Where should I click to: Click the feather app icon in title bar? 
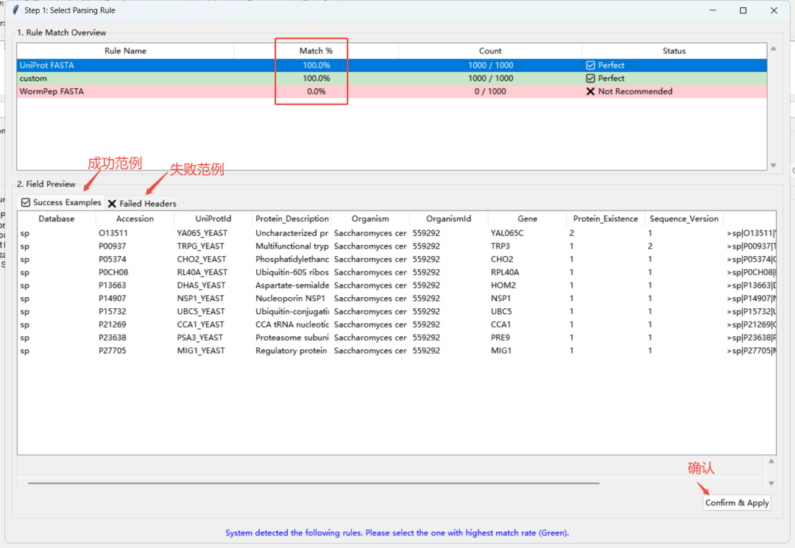(15, 10)
